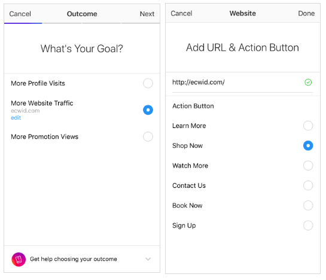Click the help guide icon at bottom
Image resolution: width=326 pixels, height=280 pixels.
(x=19, y=259)
